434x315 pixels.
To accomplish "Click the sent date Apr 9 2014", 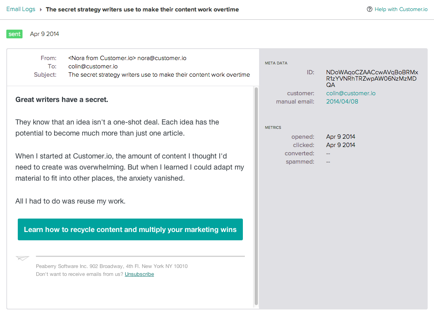I will point(44,34).
